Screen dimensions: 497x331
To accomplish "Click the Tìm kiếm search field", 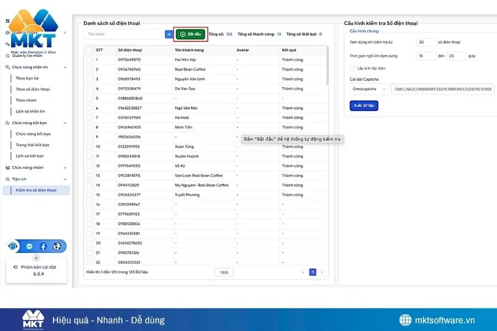I will 123,34.
